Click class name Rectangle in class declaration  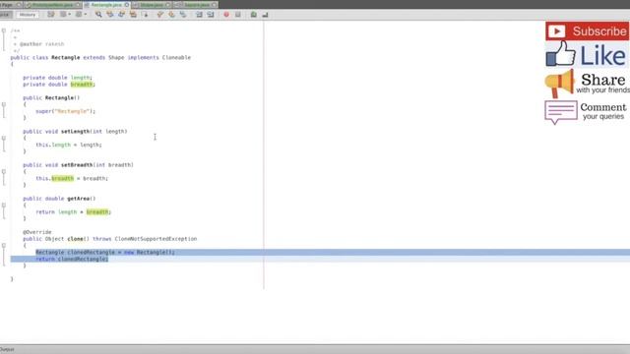point(66,57)
